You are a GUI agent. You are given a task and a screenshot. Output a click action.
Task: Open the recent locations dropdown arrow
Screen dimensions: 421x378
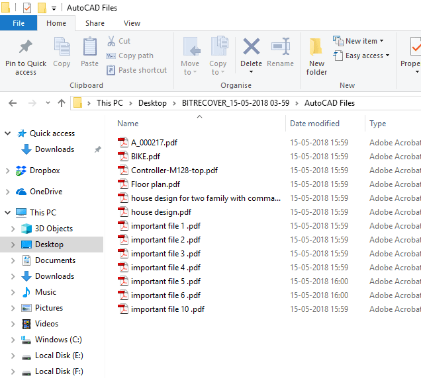tap(48, 103)
